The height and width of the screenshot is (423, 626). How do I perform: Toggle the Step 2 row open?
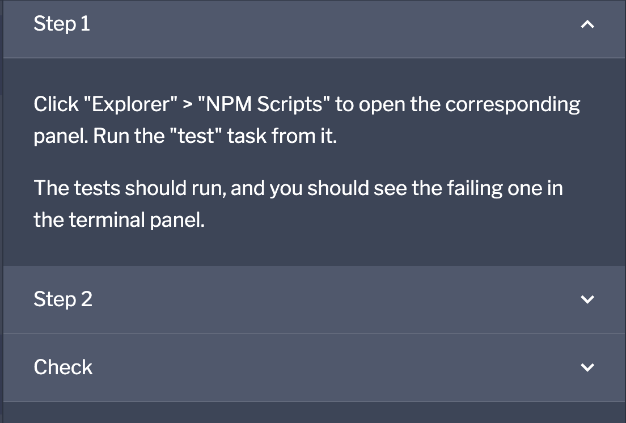click(314, 299)
